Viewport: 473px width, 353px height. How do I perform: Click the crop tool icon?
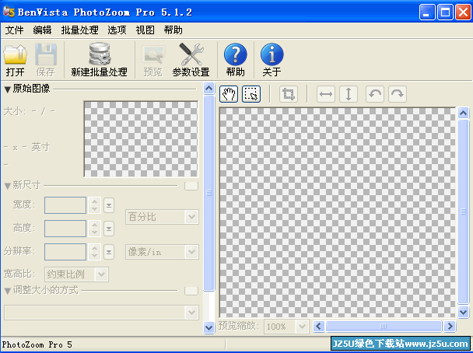289,94
